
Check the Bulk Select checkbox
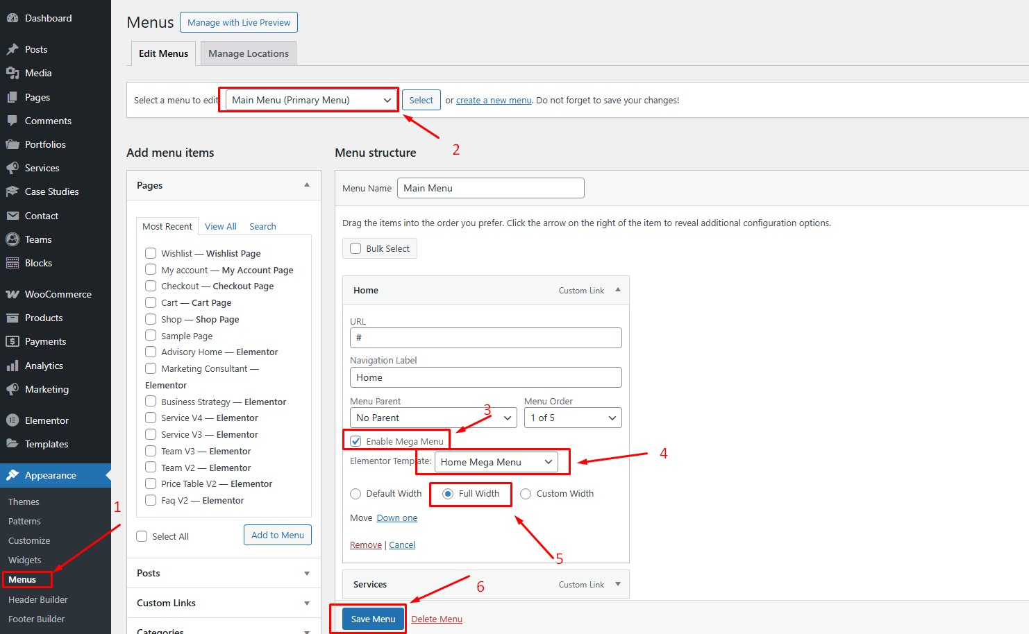355,248
